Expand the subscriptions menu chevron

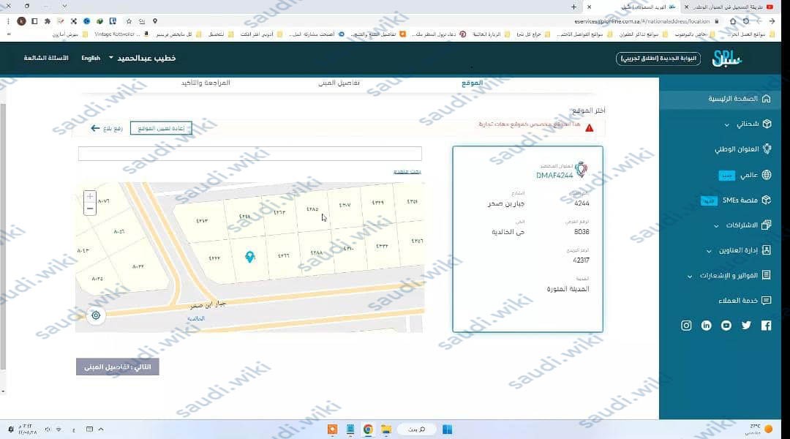pyautogui.click(x=716, y=226)
